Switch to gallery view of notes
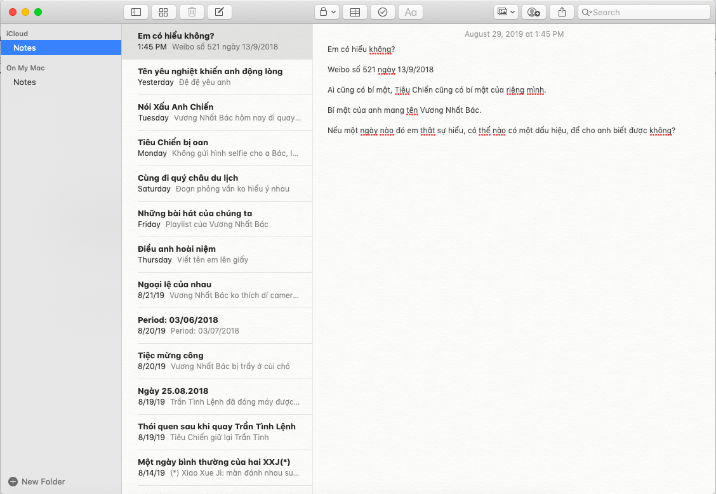Image resolution: width=716 pixels, height=494 pixels. (x=164, y=12)
